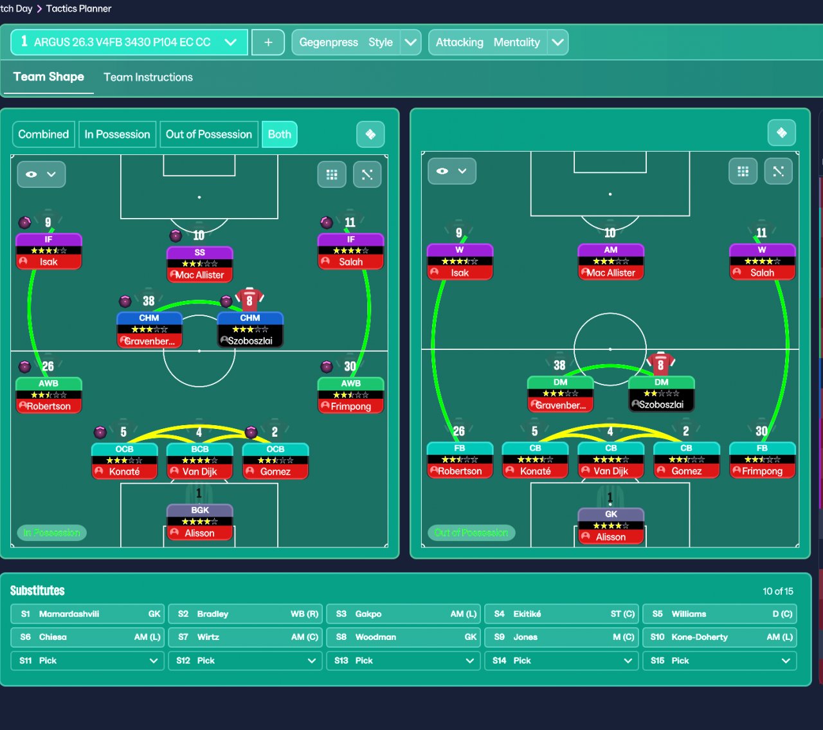
Task: Switch view to Combined
Action: pos(44,134)
